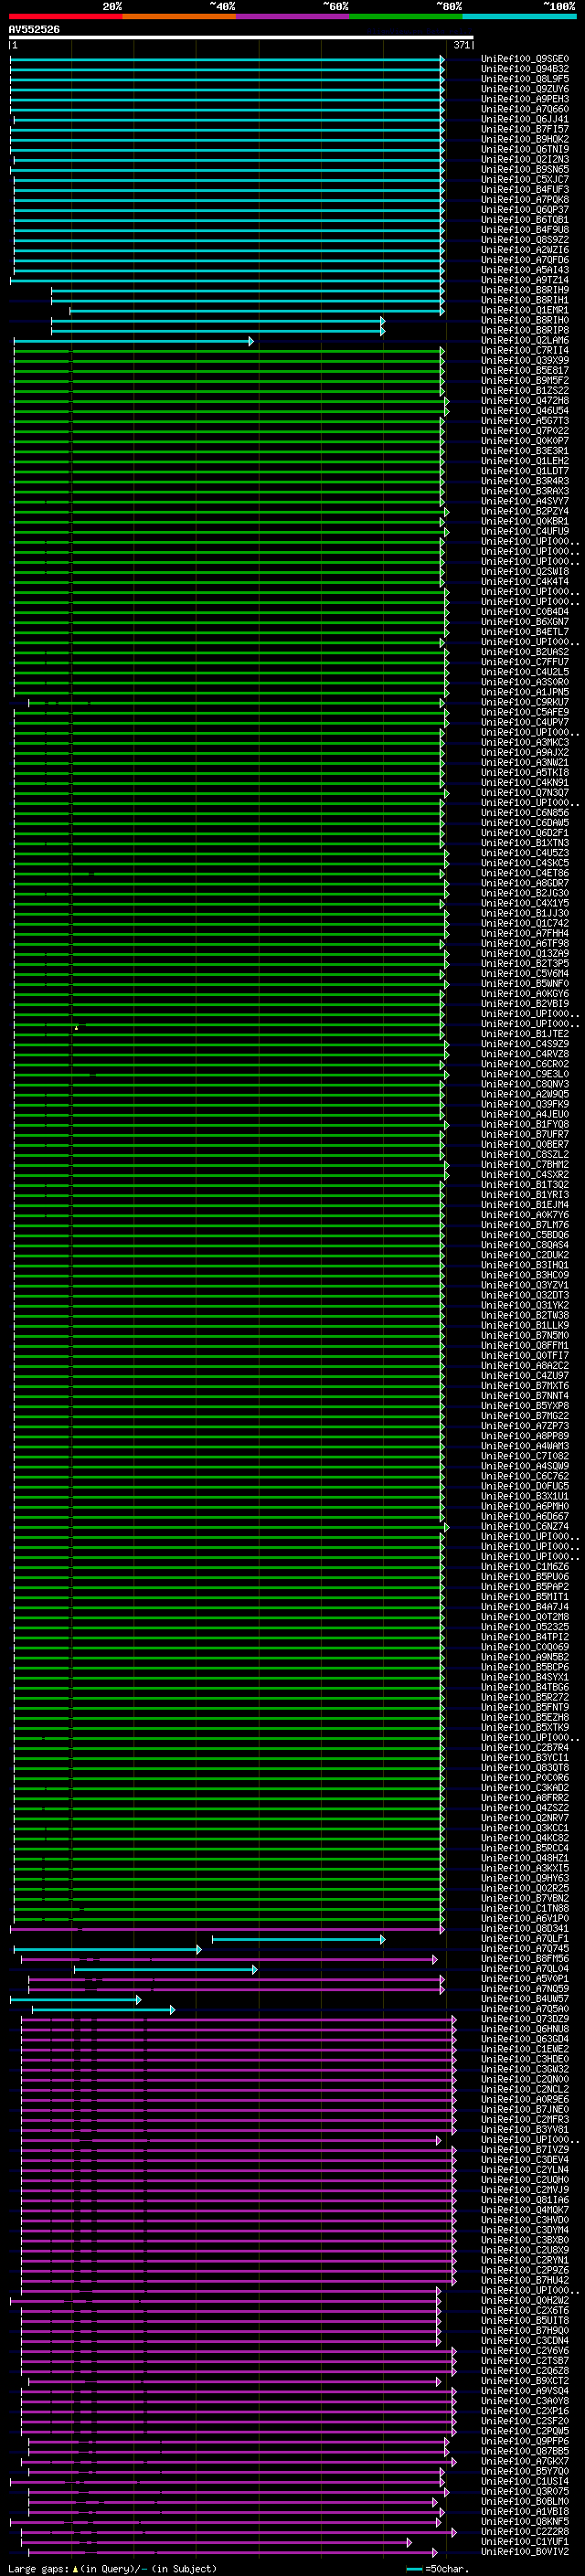Click the orange ~40% identity legend segment

click(x=179, y=16)
